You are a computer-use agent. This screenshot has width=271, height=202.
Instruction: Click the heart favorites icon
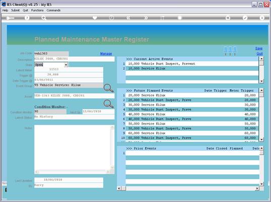(95, 18)
